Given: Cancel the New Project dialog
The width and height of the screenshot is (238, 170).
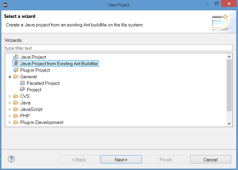Looking at the screenshot, I should [x=210, y=160].
